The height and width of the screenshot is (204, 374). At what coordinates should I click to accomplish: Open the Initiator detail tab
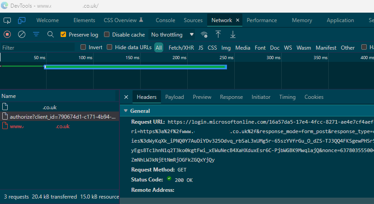pyautogui.click(x=261, y=97)
